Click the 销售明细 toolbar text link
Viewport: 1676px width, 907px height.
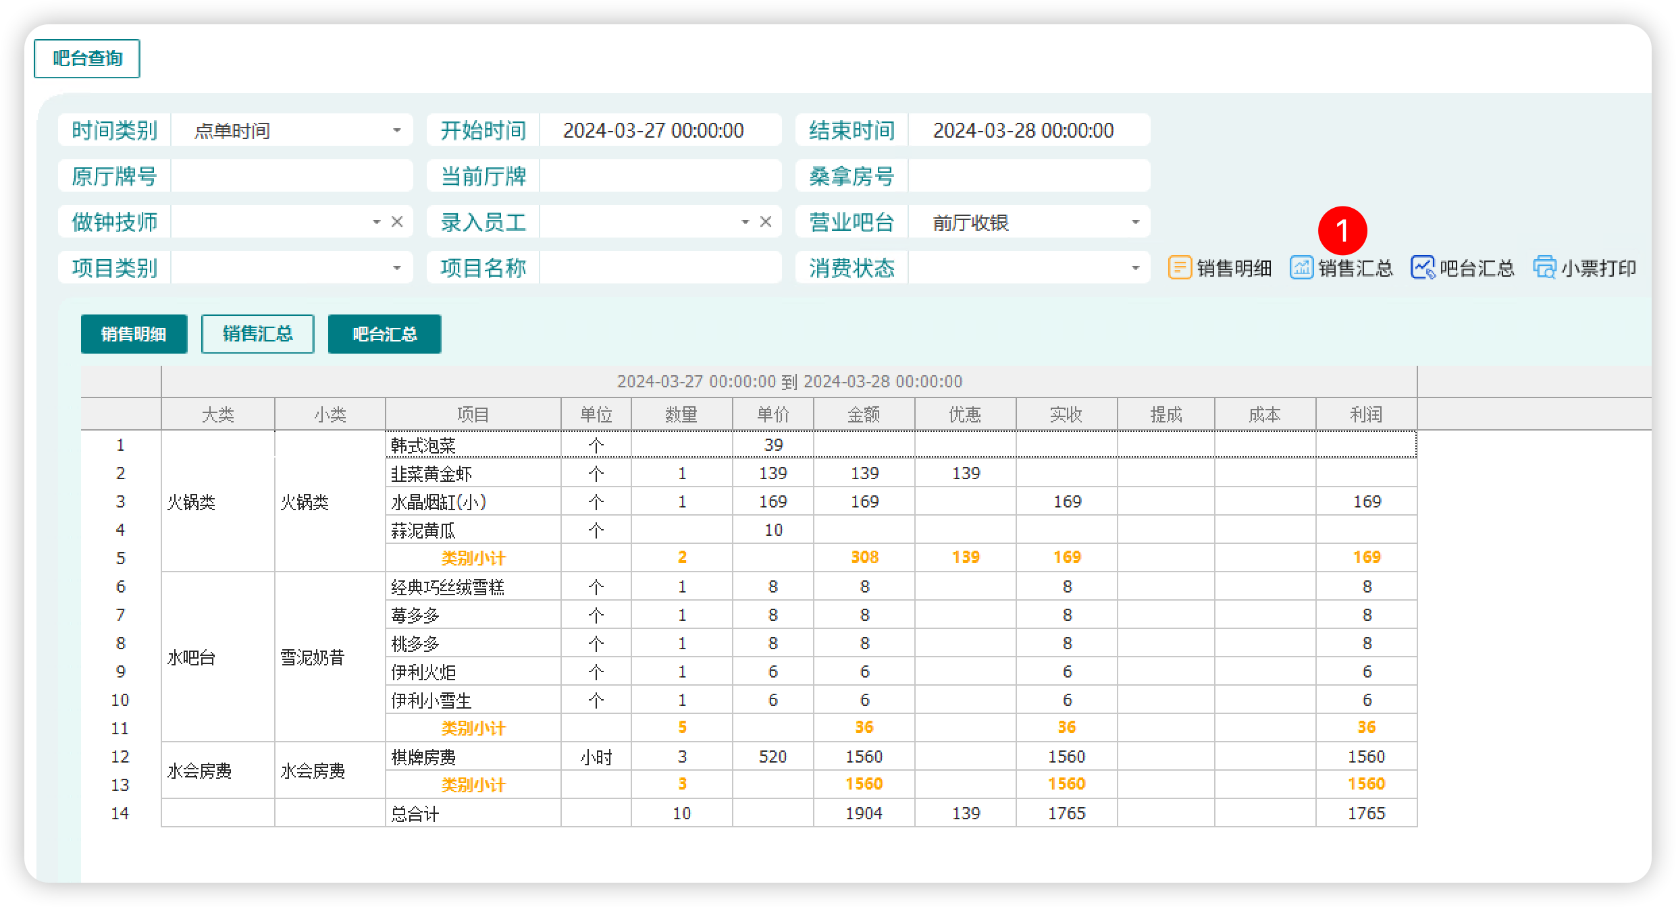(x=1234, y=269)
